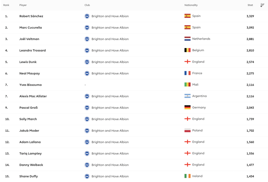The width and height of the screenshot is (268, 182).
Task: Click Brighton and Hove Albion in Adam Lallana row
Action: click(110, 142)
